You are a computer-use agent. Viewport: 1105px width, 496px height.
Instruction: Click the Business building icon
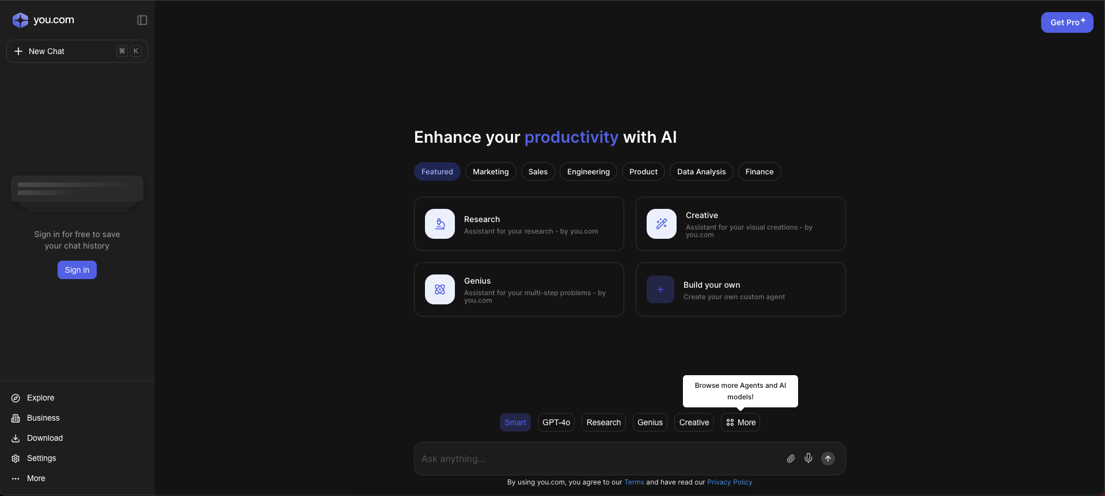pyautogui.click(x=16, y=418)
